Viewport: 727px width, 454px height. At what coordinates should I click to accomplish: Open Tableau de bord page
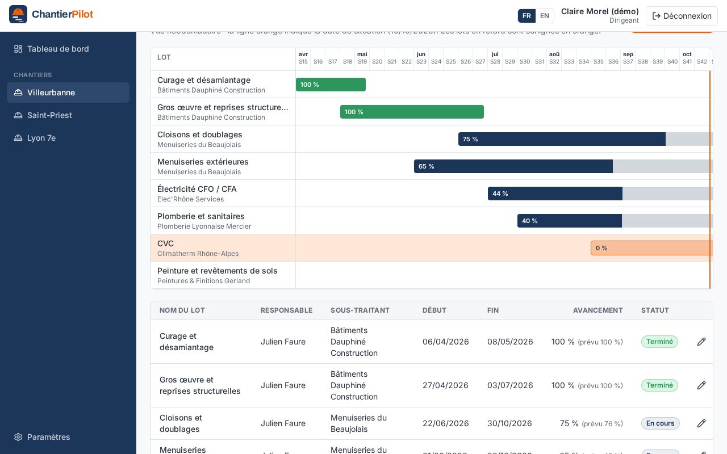coord(68,49)
